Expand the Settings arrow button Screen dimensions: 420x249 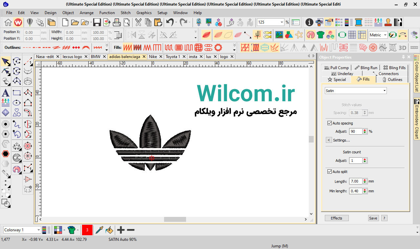coord(329,140)
